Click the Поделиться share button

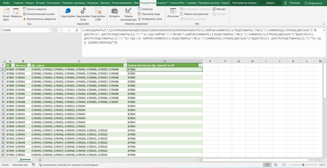point(313,3)
